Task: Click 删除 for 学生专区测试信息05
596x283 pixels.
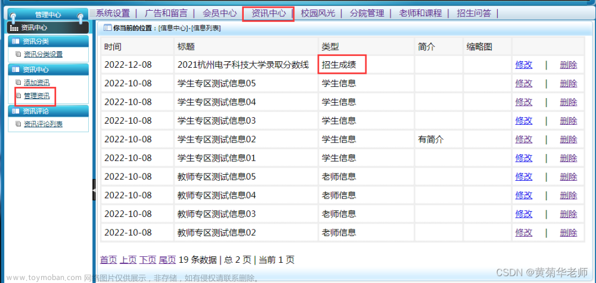Action: (x=569, y=83)
